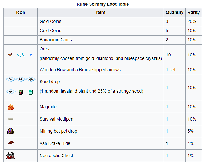
Task: Click the 20% rarity cell
Action: 192,21
